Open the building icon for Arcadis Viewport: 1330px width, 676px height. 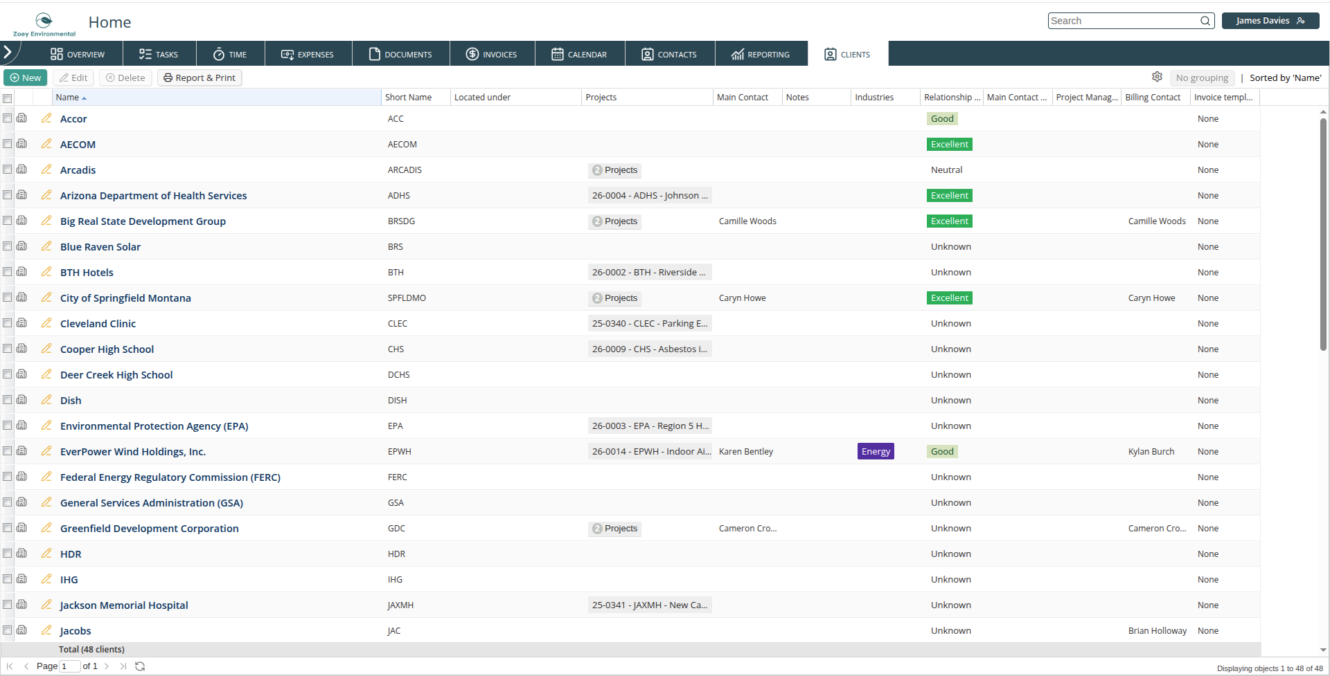(22, 170)
